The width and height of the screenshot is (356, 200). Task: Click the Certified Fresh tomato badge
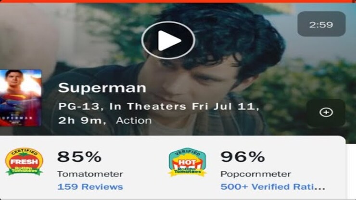coord(24,162)
